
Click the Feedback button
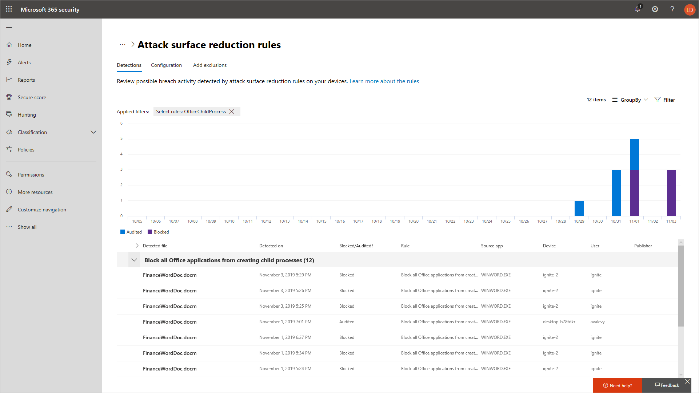coord(667,385)
